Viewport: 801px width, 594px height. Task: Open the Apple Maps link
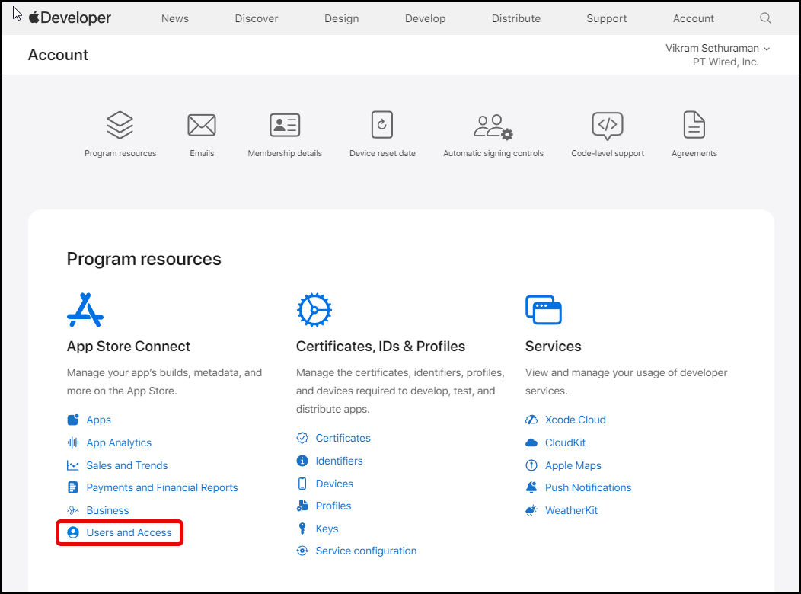click(x=573, y=465)
